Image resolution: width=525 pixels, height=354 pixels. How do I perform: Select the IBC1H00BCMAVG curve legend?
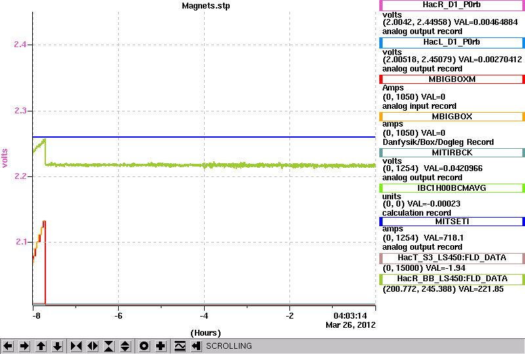coord(452,188)
